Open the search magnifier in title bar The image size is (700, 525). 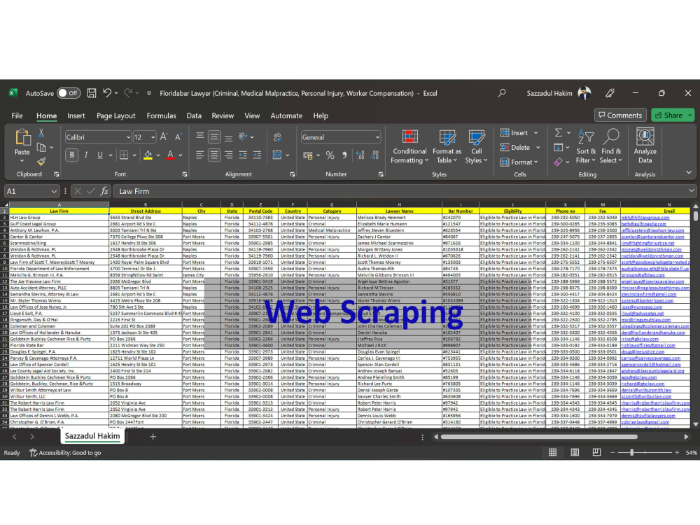[x=502, y=93]
